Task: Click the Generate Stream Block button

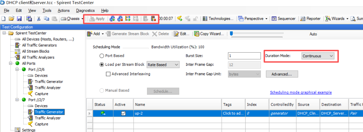Action: 128,34
